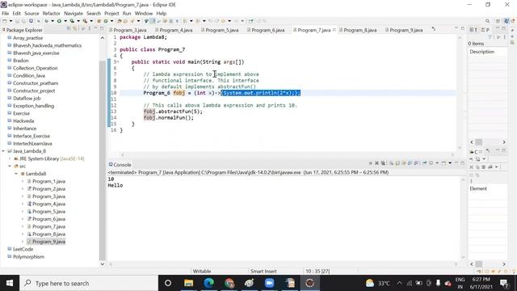Click the New Java Class icon
This screenshot has width=517, height=291.
click(x=106, y=21)
